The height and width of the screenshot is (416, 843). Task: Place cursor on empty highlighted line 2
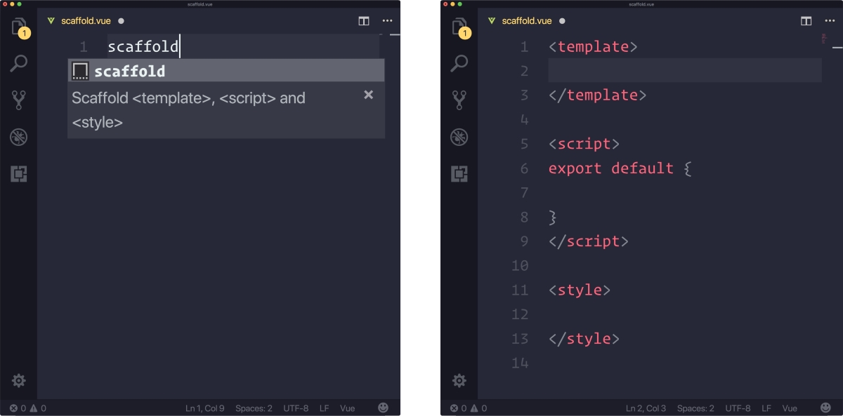[685, 71]
